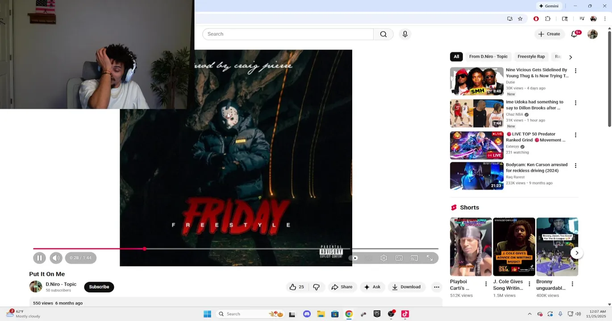Open options for J. Cole short
Image resolution: width=612 pixels, height=321 pixels.
529,284
